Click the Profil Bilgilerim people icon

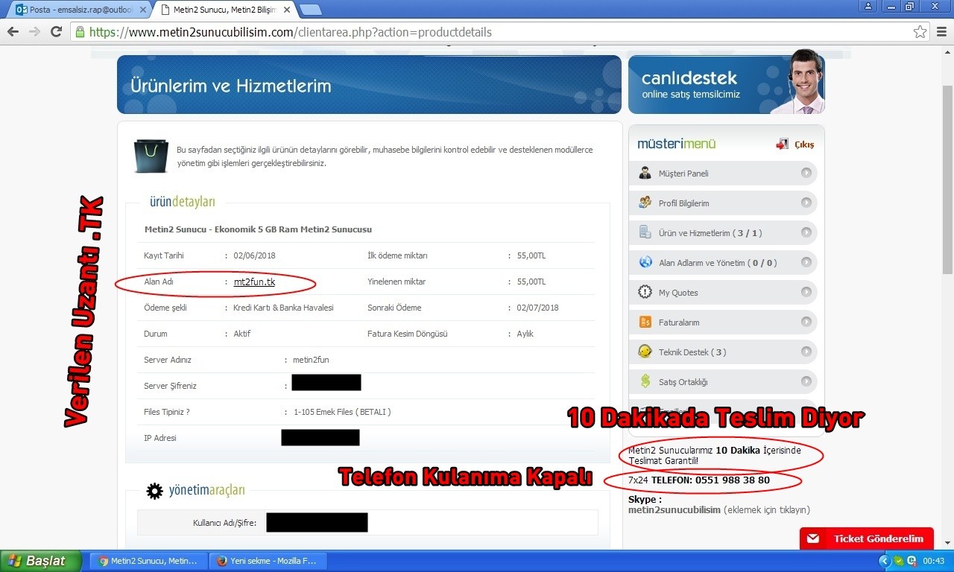pos(645,203)
